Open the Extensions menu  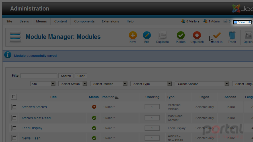(x=110, y=21)
